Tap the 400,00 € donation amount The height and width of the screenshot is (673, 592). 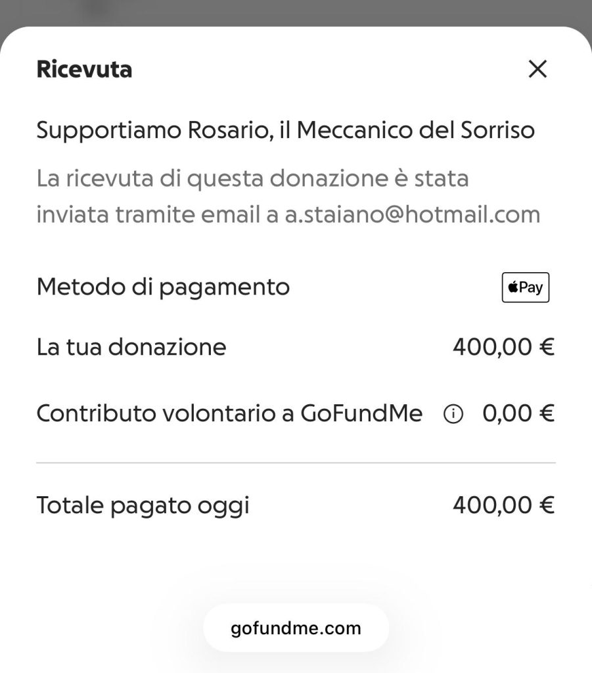[503, 346]
